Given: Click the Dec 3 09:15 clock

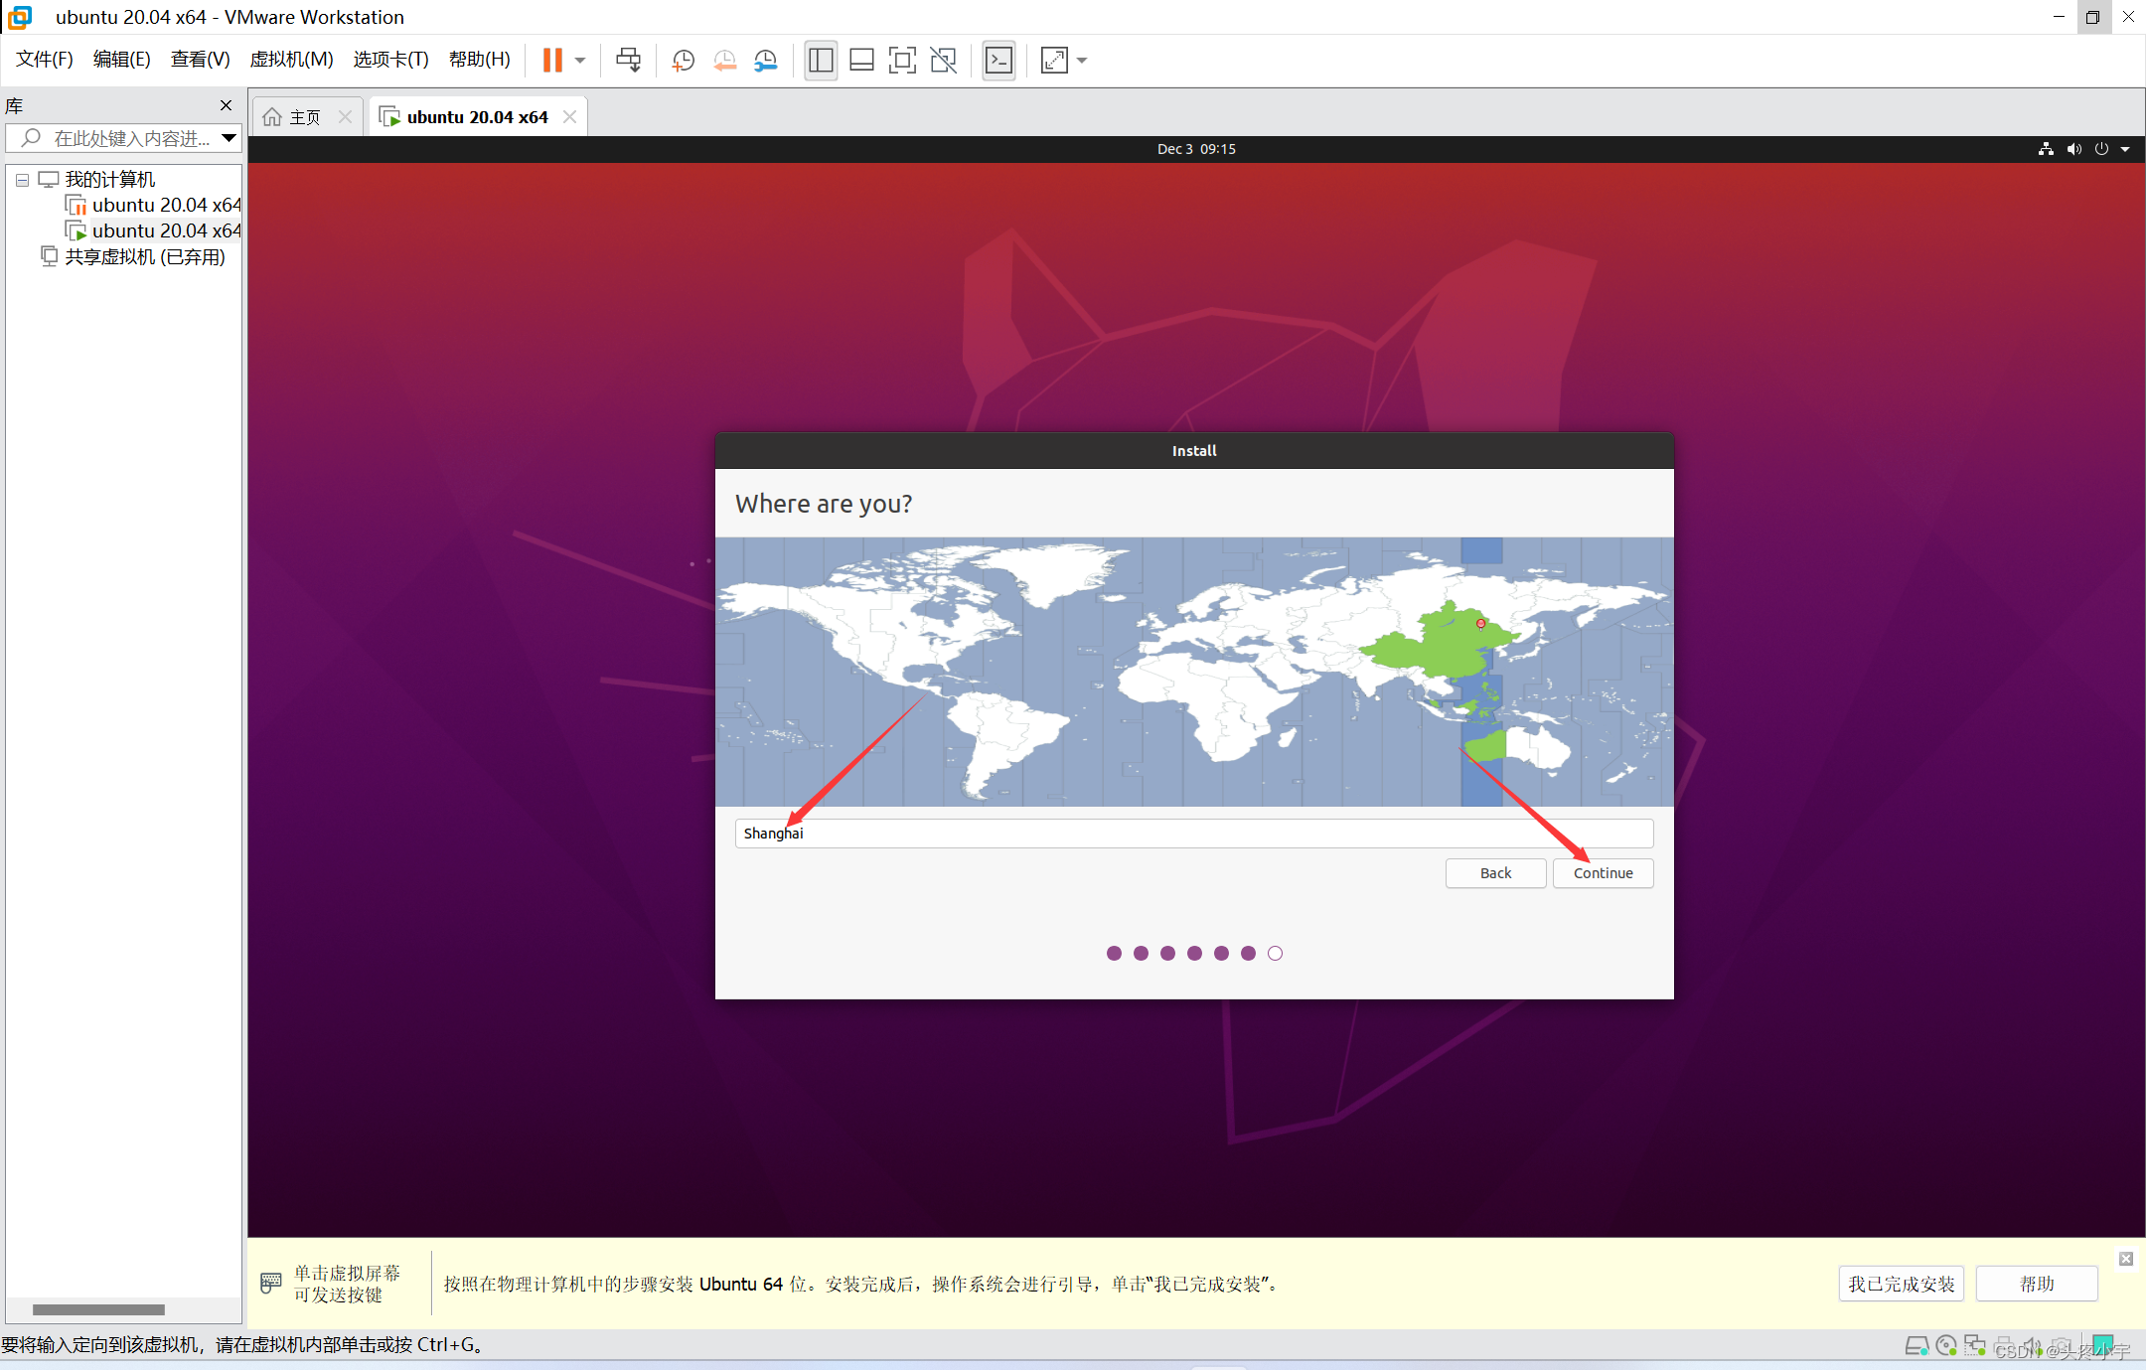Looking at the screenshot, I should [1196, 149].
